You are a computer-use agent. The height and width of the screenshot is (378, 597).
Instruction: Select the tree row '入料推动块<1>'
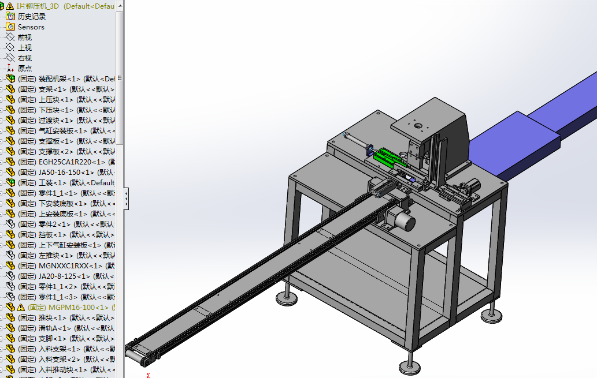click(x=58, y=370)
